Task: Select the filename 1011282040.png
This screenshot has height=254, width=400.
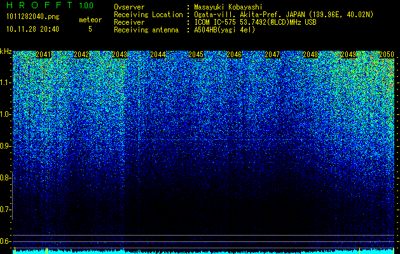Action: pyautogui.click(x=32, y=17)
